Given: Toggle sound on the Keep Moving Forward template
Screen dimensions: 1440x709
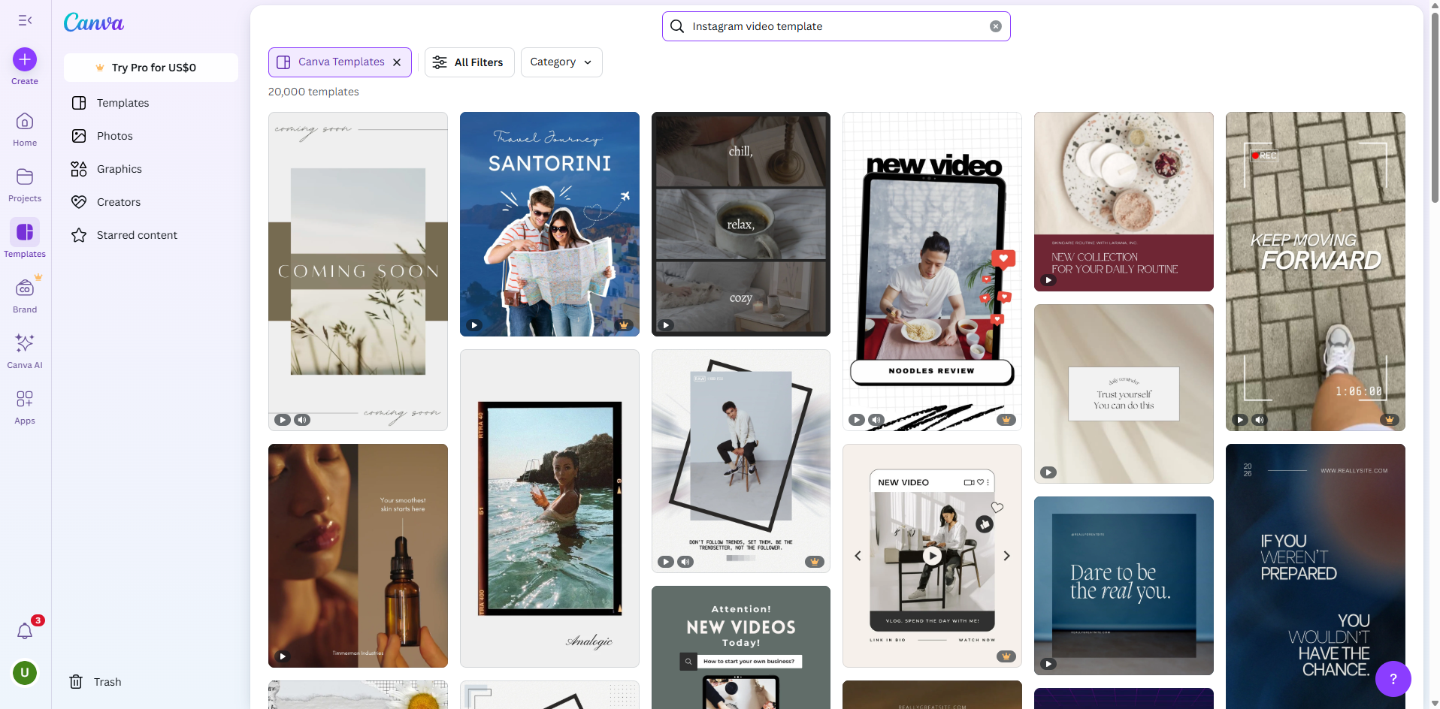Looking at the screenshot, I should click(x=1260, y=420).
